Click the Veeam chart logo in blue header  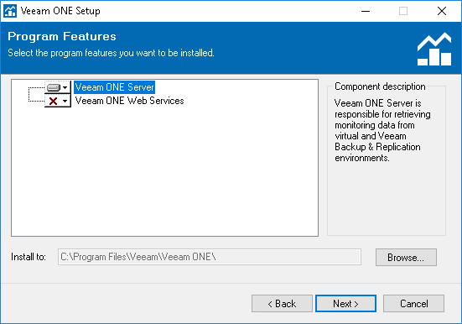[434, 49]
